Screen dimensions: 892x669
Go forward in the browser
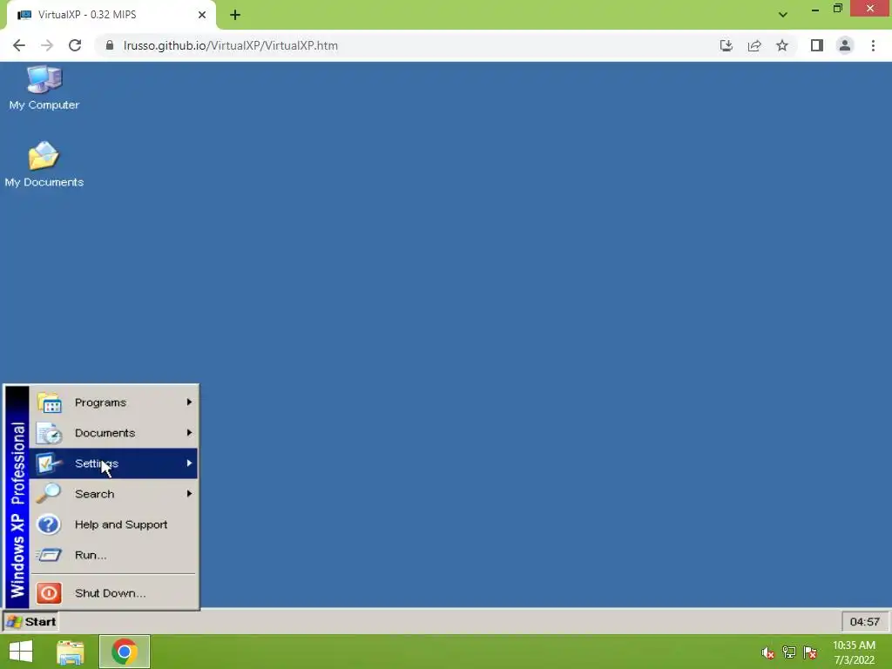pyautogui.click(x=47, y=45)
